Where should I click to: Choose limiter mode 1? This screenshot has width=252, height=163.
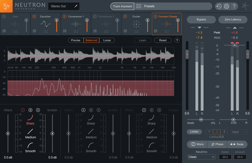coord(209,132)
